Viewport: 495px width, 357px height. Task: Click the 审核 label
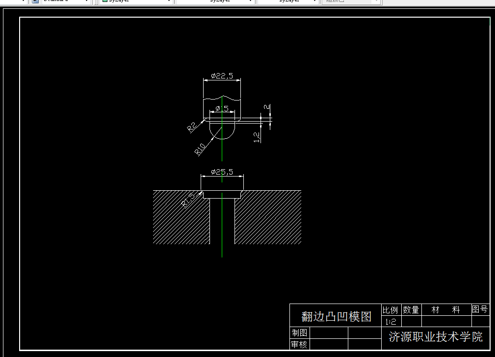tap(299, 344)
